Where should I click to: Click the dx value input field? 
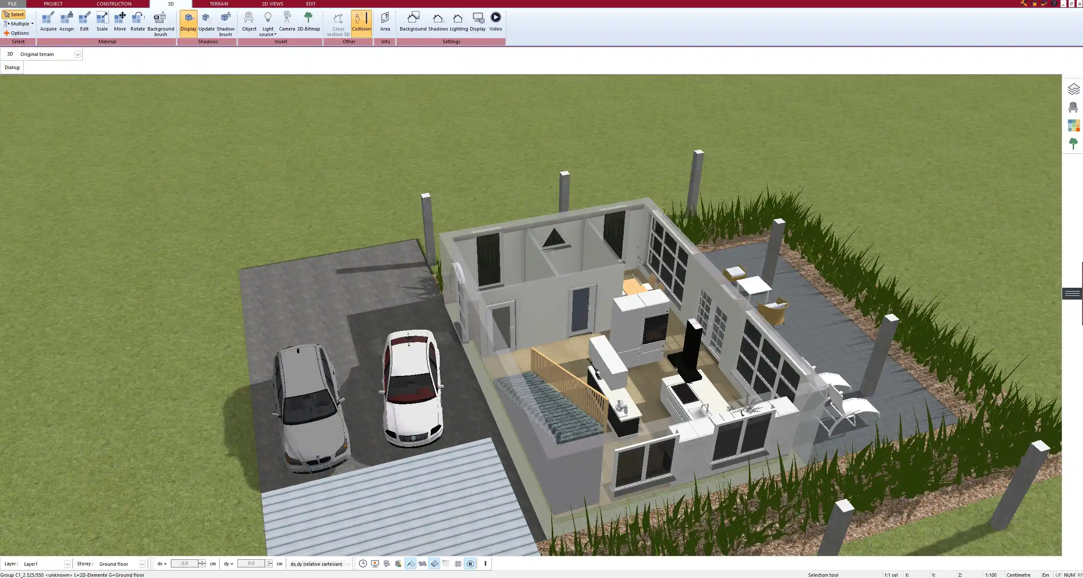[x=184, y=564]
